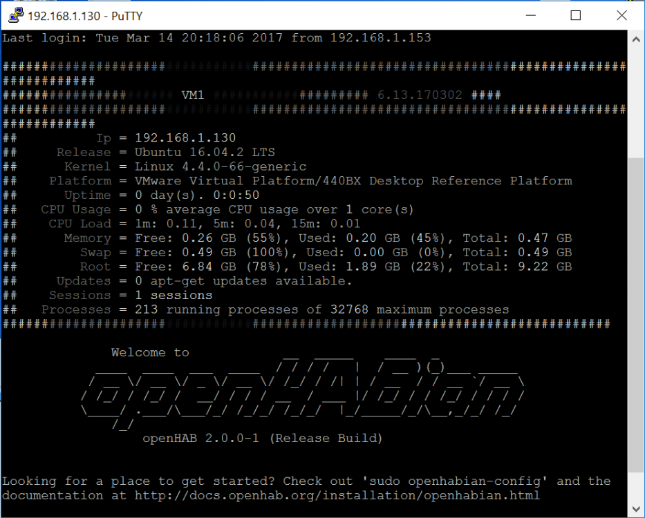This screenshot has width=645, height=518.
Task: Open the PuTTY system menu icon
Action: 16,15
